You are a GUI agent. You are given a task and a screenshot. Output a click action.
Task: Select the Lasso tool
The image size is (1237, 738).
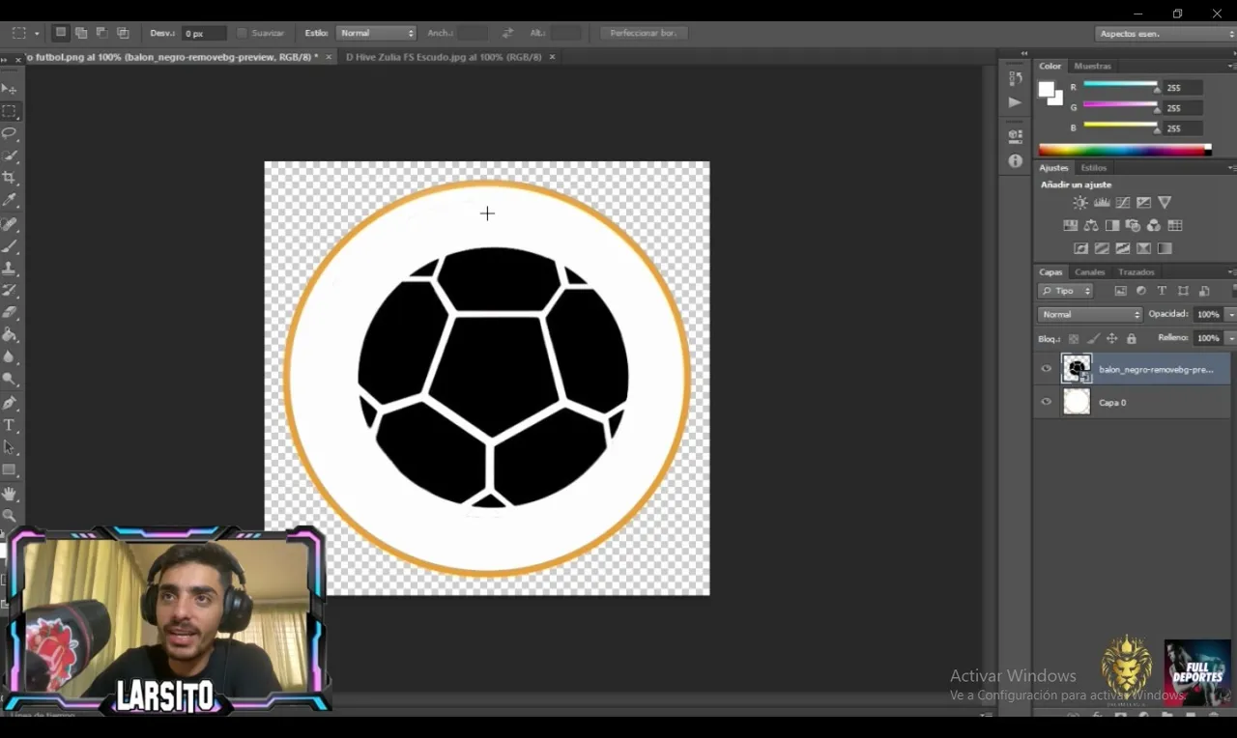[10, 133]
